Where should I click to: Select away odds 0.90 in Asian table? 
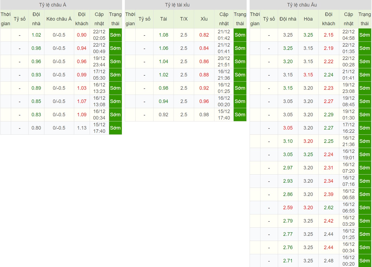point(82,35)
